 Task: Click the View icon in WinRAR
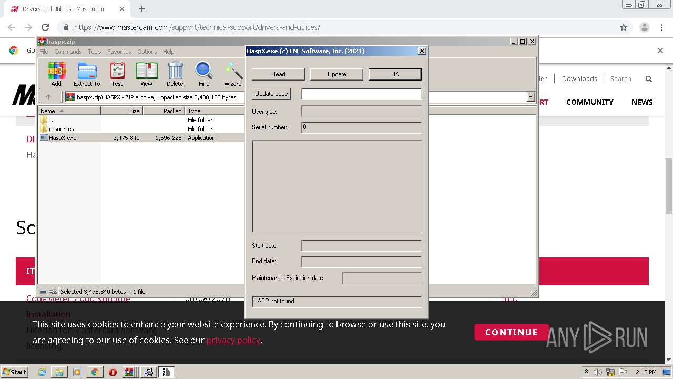[x=146, y=74]
